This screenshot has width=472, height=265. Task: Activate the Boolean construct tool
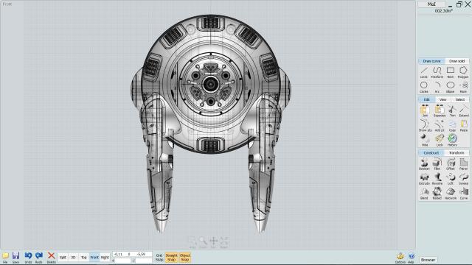[424, 164]
